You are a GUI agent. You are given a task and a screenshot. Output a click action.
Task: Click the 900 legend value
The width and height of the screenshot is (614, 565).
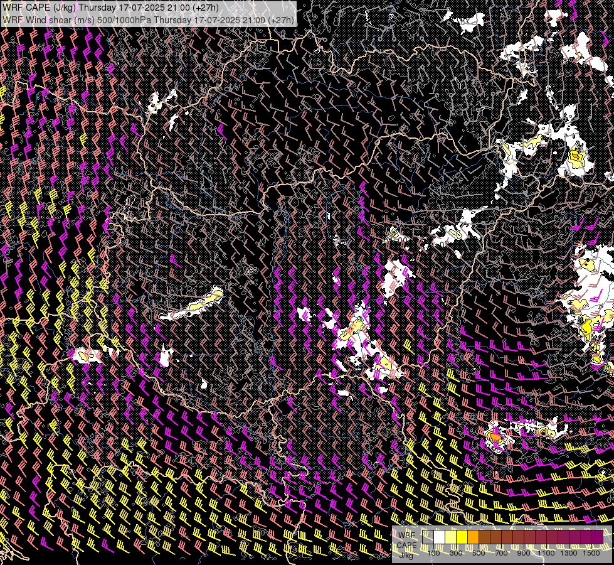point(524,553)
